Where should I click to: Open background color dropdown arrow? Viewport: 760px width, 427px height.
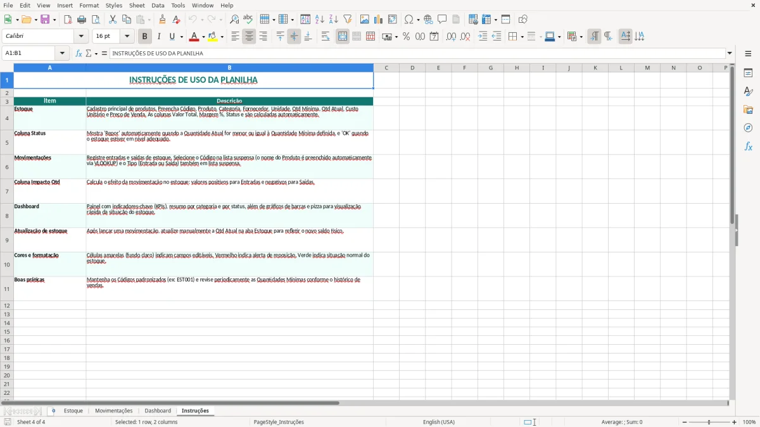(222, 37)
